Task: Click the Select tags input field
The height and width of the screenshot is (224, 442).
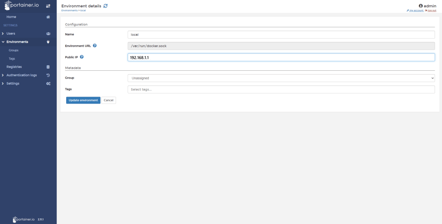Action: pyautogui.click(x=281, y=89)
